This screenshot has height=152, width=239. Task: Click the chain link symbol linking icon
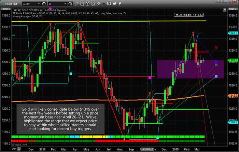point(98,4)
